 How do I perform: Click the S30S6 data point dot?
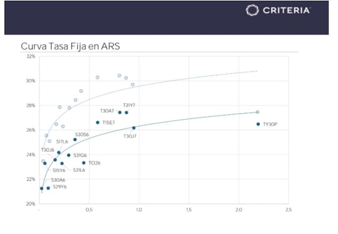(75, 139)
